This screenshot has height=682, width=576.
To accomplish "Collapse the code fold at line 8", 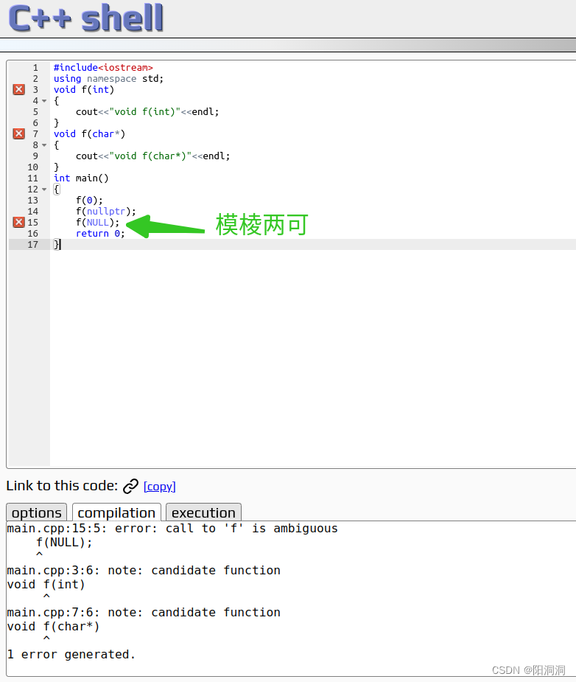I will click(x=44, y=145).
